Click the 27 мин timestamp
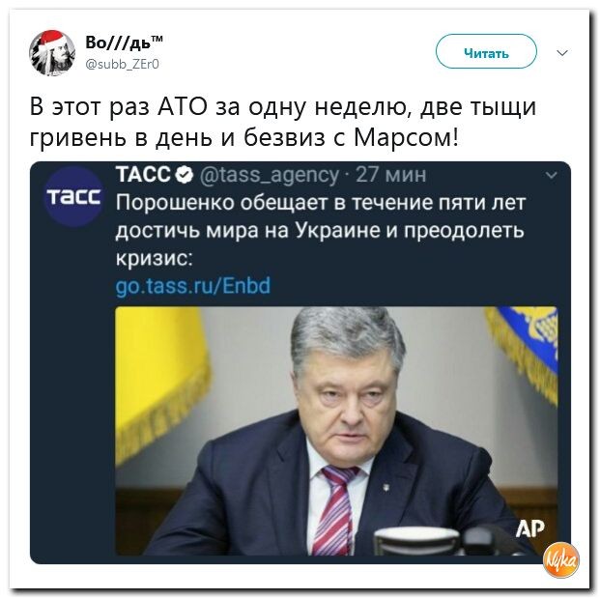The height and width of the screenshot is (599, 600). (390, 175)
